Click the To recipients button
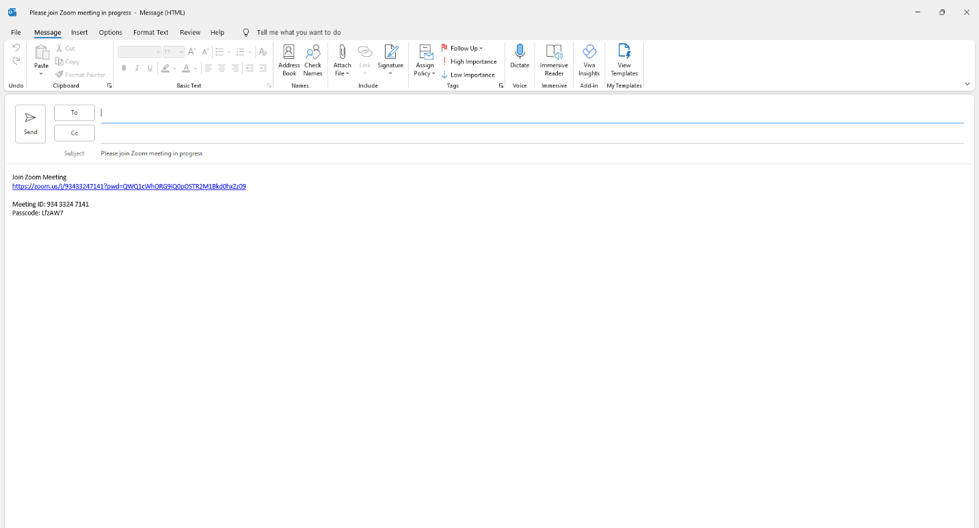 pyautogui.click(x=74, y=113)
